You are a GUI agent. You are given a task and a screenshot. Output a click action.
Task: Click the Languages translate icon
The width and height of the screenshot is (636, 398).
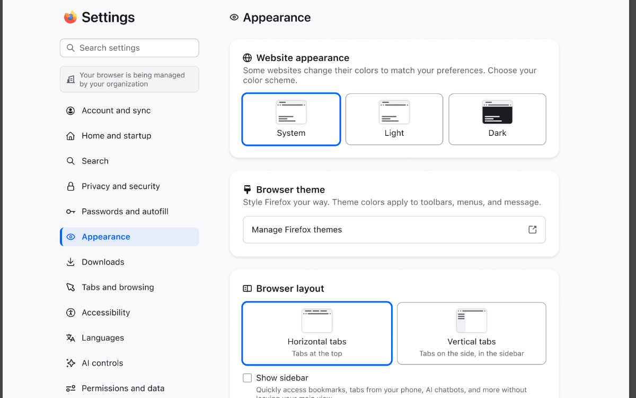coord(70,338)
